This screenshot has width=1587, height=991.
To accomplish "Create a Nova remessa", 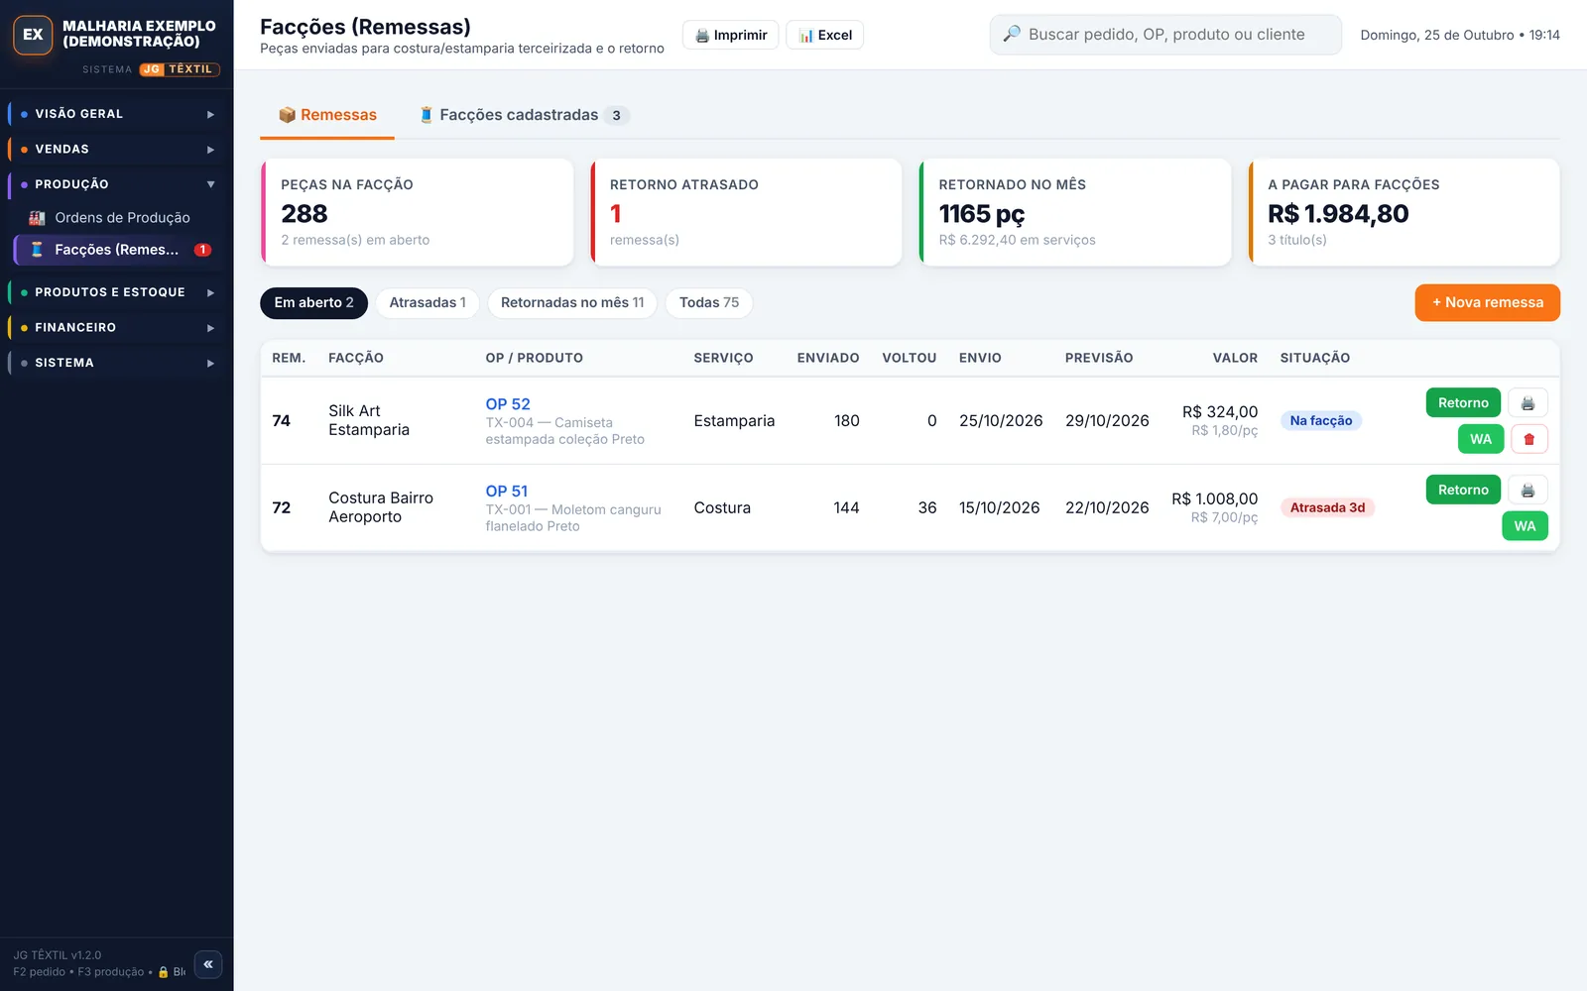I will (1488, 303).
